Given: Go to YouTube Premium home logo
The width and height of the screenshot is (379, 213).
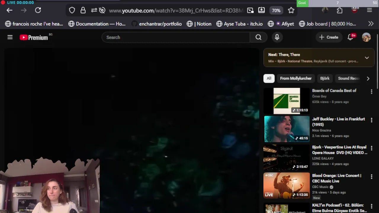Looking at the screenshot, I should click(x=34, y=37).
